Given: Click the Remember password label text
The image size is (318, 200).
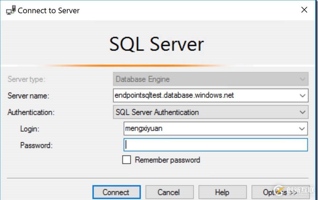Looking at the screenshot, I should click(x=168, y=160).
